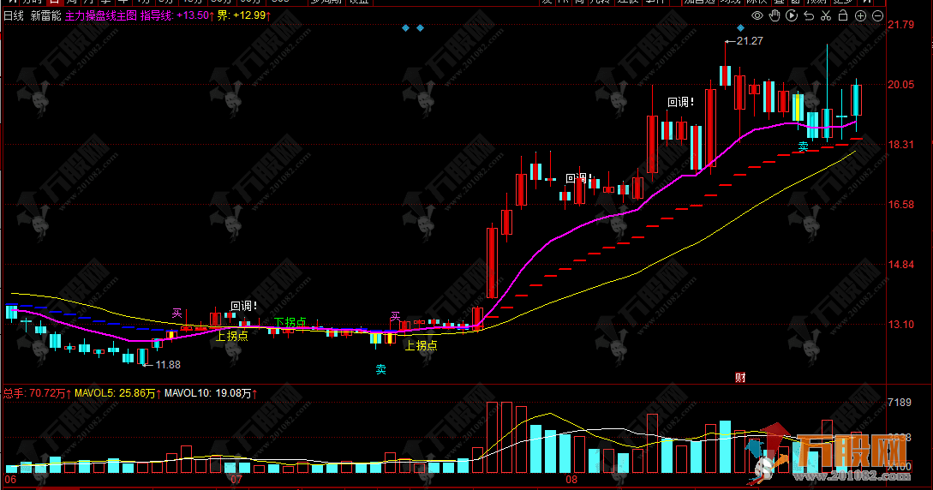The image size is (933, 490).
Task: Open the 日线 period label
Action: coord(14,15)
